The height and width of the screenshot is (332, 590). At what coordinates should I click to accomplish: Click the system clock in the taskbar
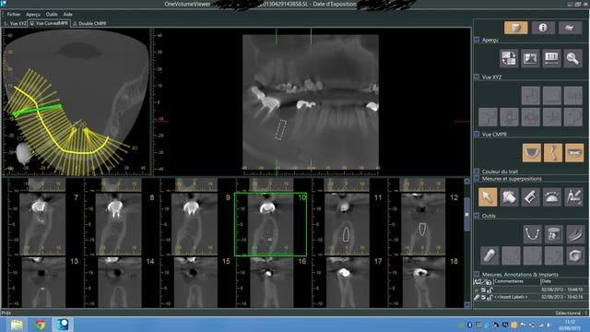[x=571, y=325]
